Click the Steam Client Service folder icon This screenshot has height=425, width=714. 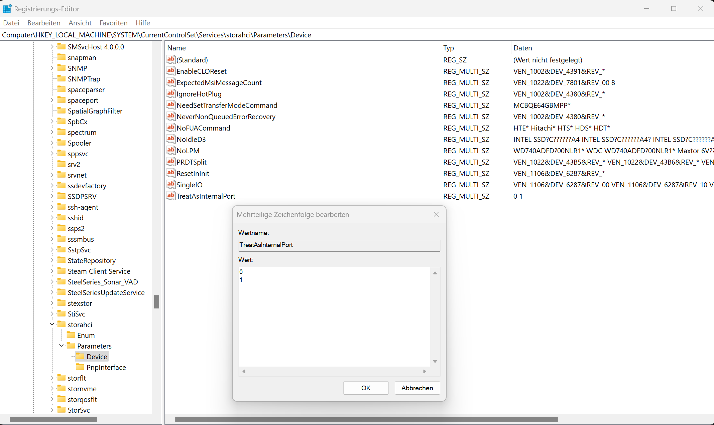(62, 271)
